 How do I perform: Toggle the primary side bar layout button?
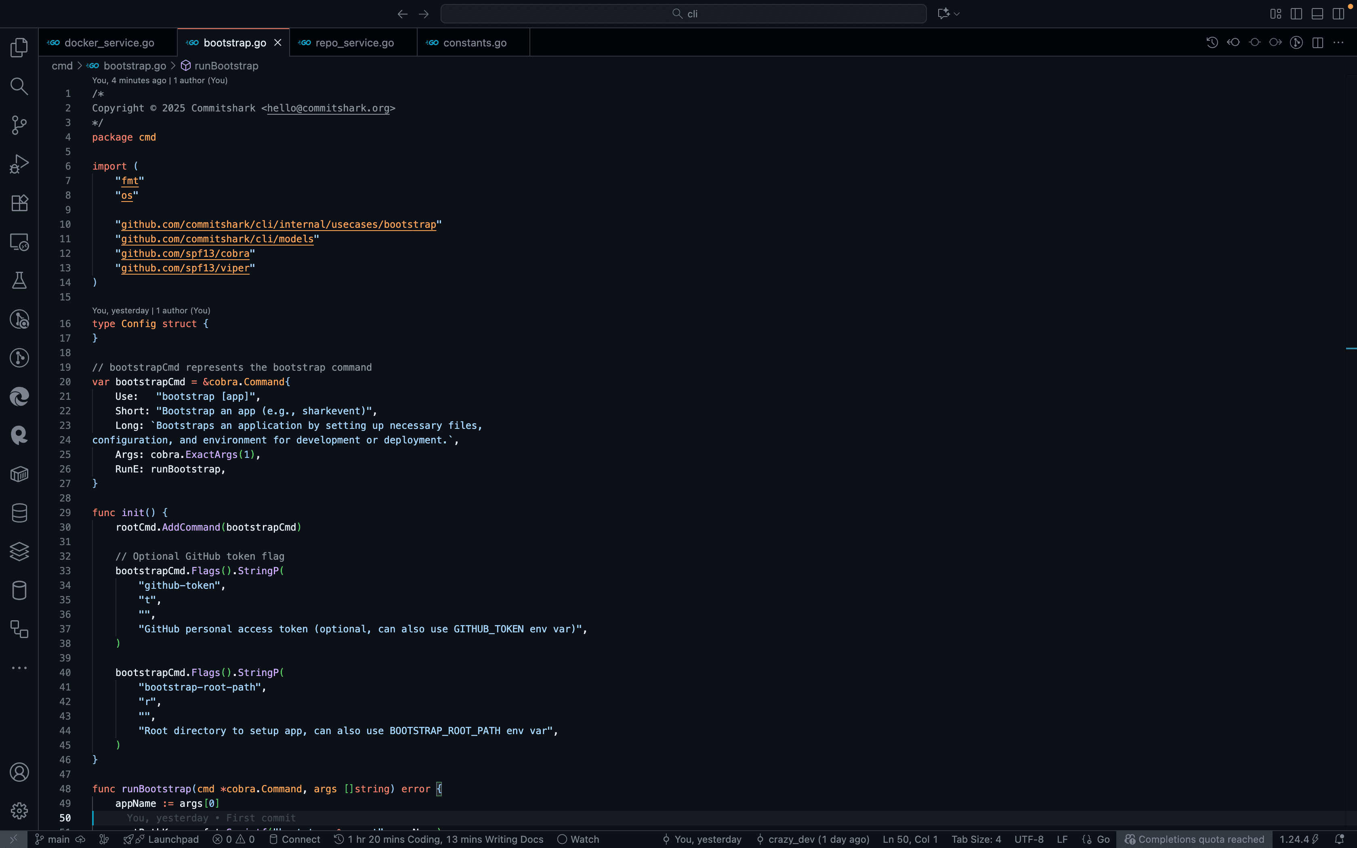tap(1296, 14)
